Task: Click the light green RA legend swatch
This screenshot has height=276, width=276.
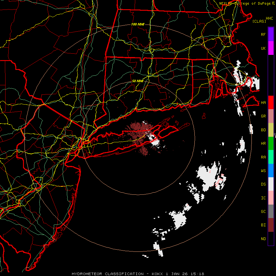Action: (271, 157)
